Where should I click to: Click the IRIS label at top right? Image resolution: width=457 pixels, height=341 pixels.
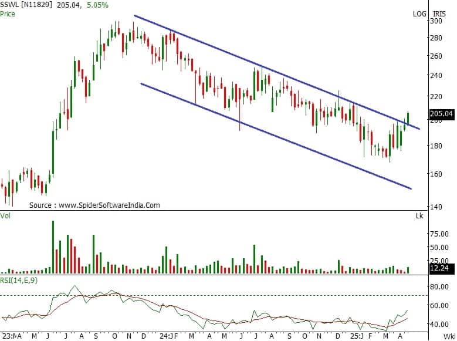pos(439,13)
